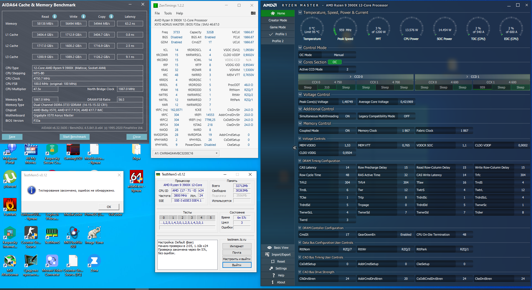The height and width of the screenshot is (290, 532).
Task: Click the CAS Latency value field
Action: point(347,167)
